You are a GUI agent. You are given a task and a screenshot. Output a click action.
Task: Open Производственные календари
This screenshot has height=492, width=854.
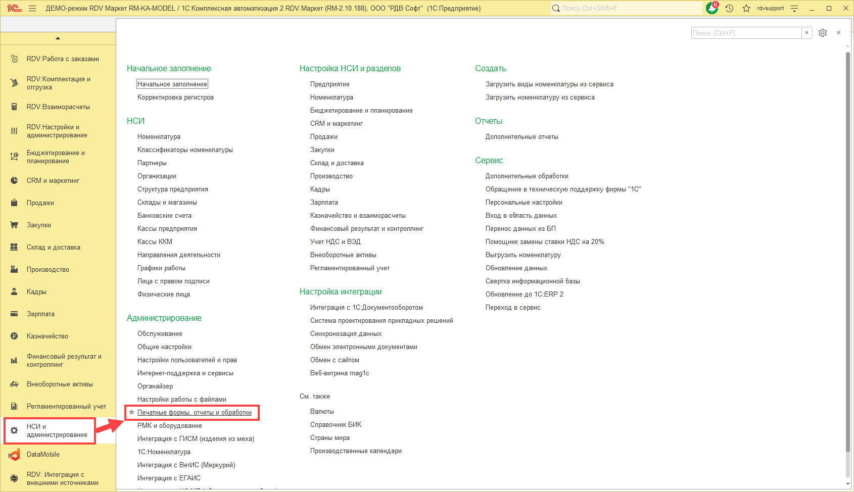pyautogui.click(x=356, y=451)
